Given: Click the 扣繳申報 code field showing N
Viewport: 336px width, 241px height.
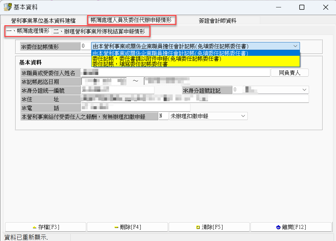Looking at the screenshot, I should click(163, 116).
